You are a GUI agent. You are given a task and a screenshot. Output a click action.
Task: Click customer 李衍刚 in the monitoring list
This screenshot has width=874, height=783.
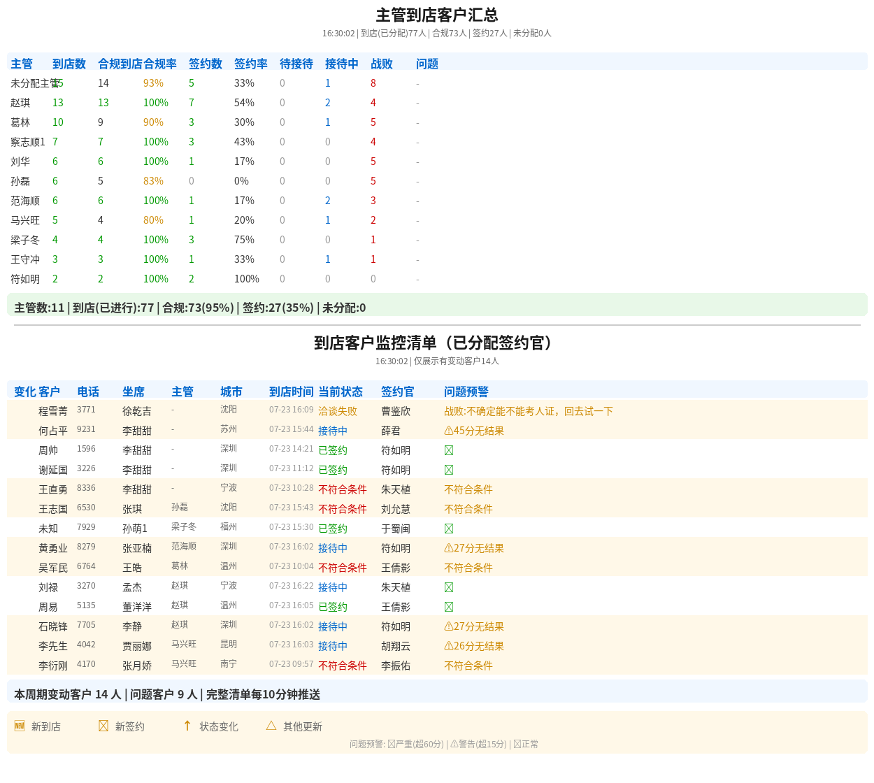pyautogui.click(x=53, y=666)
